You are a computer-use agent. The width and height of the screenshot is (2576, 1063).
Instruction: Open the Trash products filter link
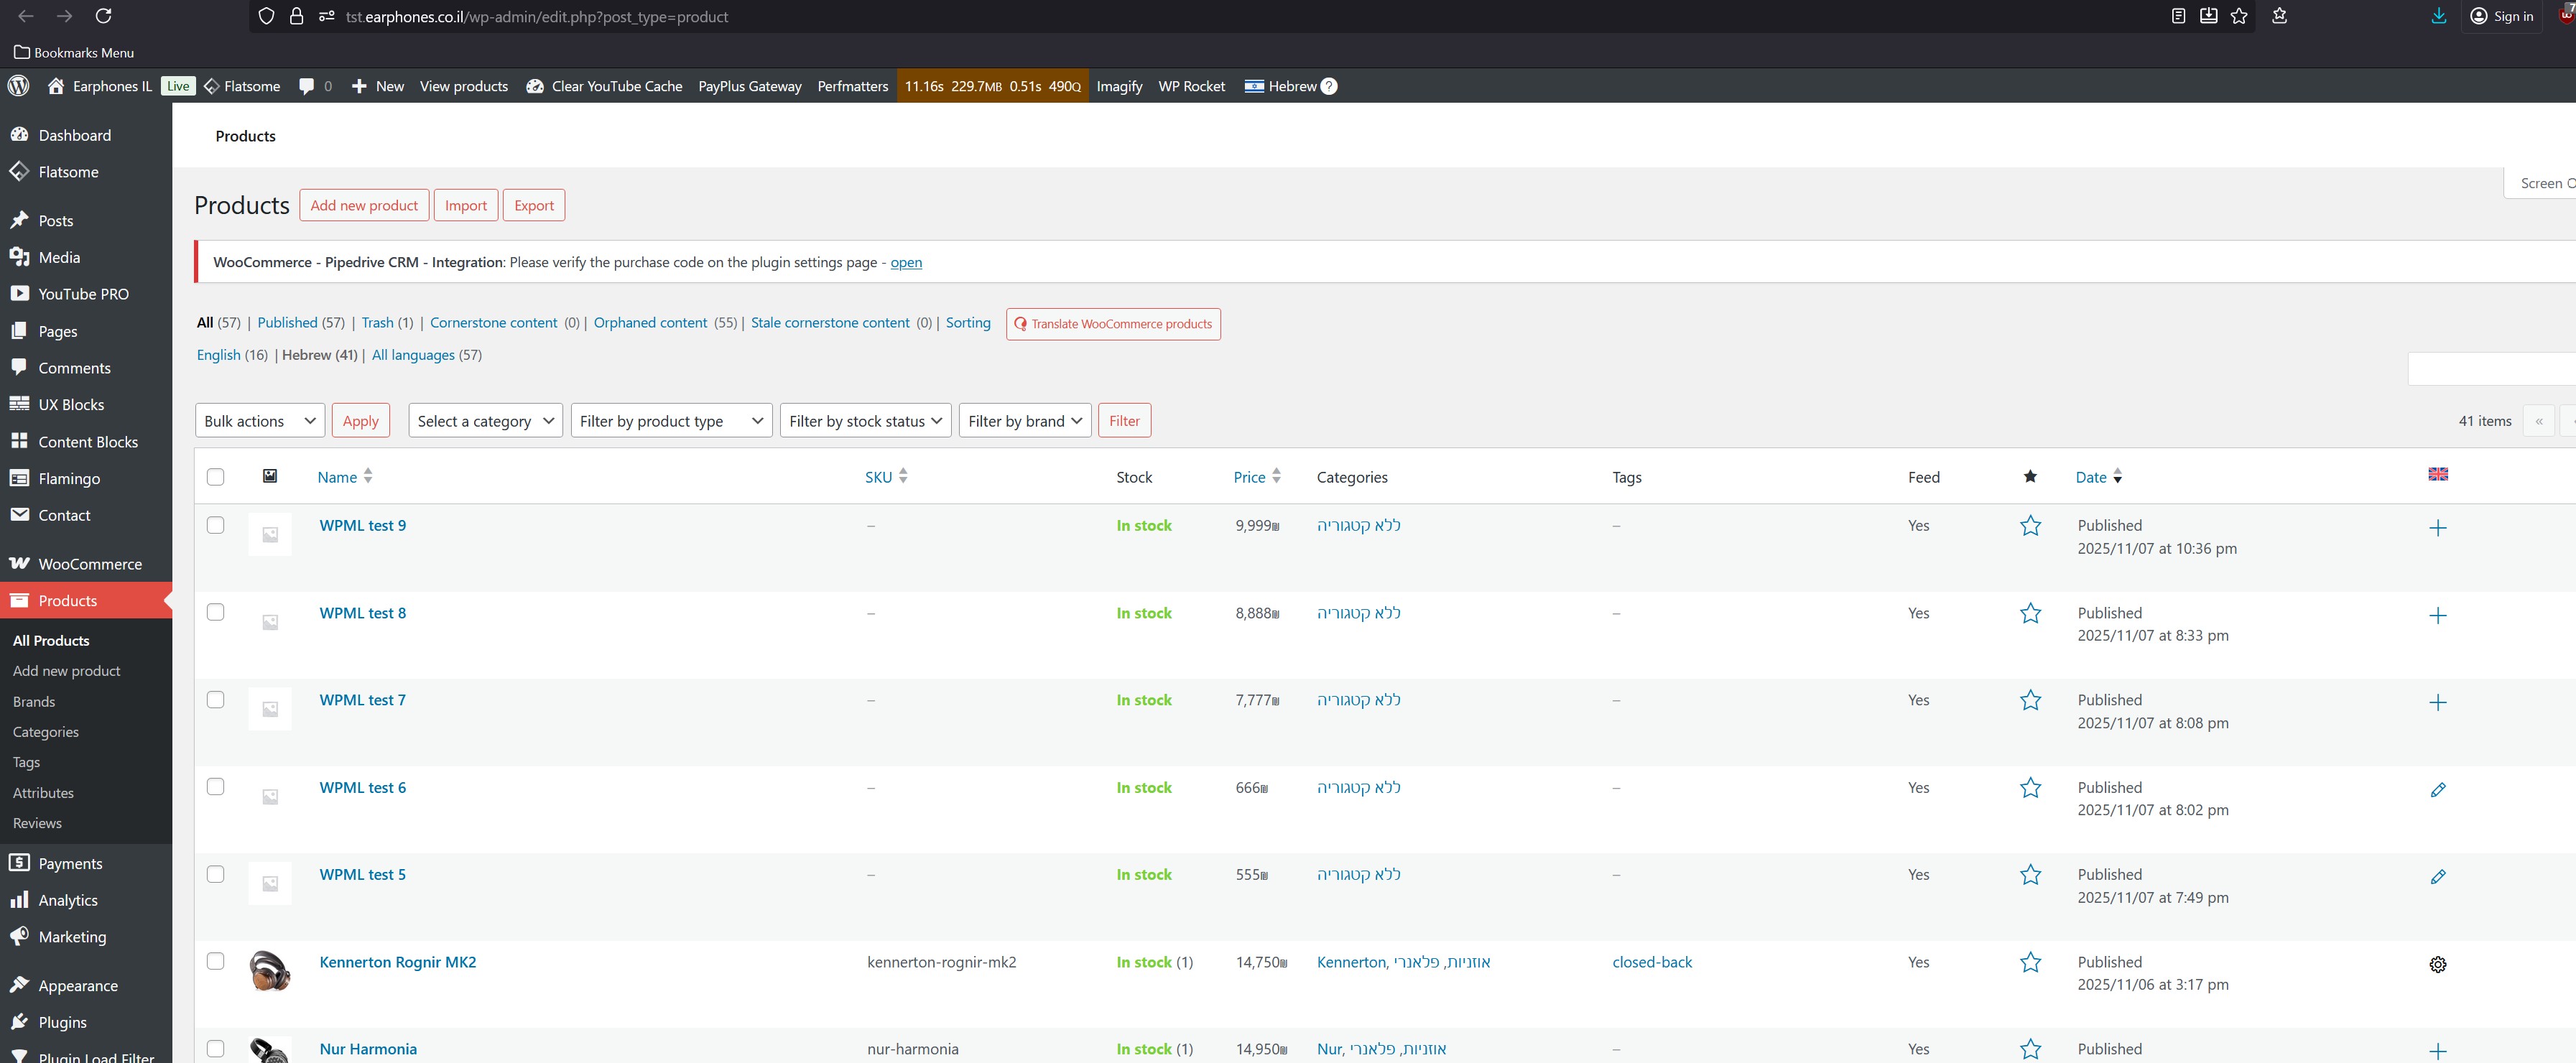(377, 323)
